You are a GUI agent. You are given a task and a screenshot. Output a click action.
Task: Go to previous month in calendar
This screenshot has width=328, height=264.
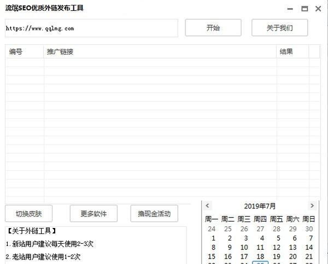coord(207,206)
